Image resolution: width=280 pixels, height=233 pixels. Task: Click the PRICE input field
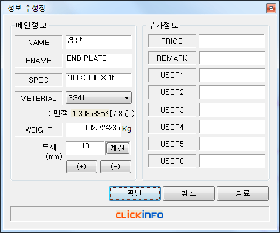232,41
